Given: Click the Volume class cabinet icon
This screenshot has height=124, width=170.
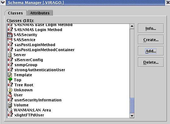Looking at the screenshot, I should tap(10, 105).
